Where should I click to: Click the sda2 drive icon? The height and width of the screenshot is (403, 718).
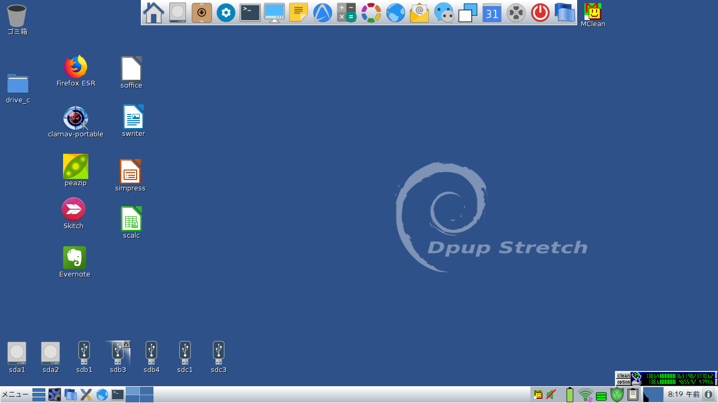tap(50, 357)
